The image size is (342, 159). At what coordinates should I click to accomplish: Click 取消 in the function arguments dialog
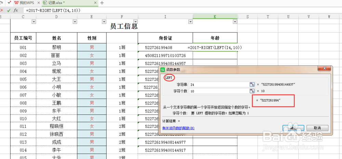point(317,128)
